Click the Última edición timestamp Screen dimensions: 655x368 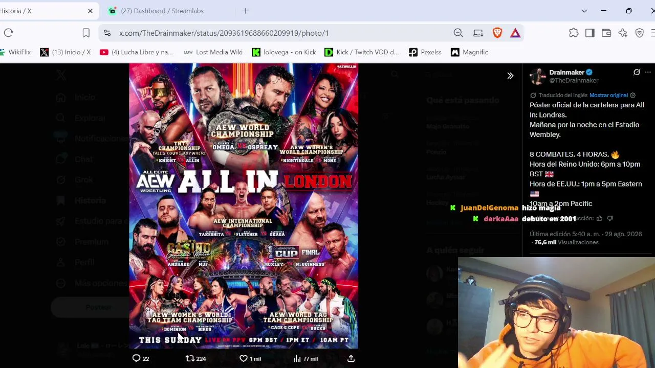(x=586, y=234)
